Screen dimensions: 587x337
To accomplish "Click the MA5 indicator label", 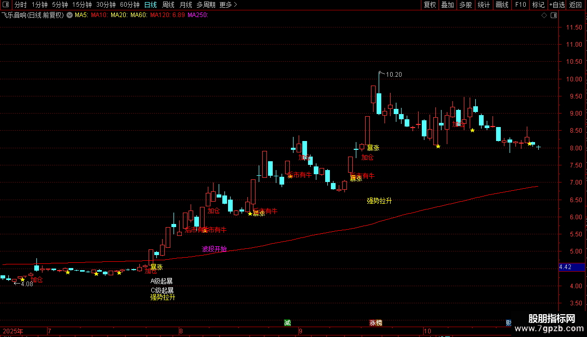I will (x=81, y=16).
